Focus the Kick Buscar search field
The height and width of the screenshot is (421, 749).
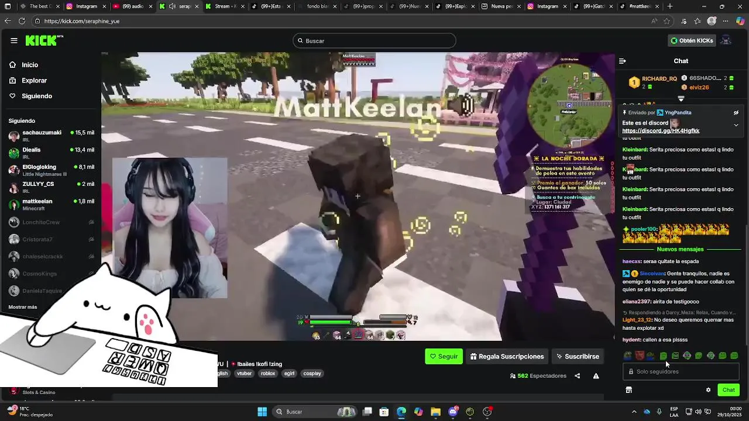[x=374, y=41]
